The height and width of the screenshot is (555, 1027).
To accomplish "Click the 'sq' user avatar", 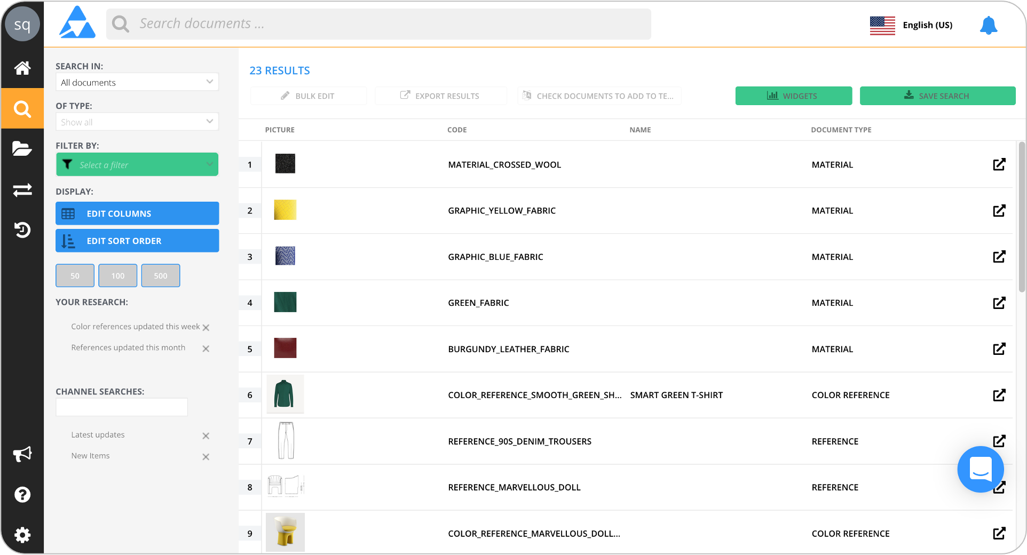I will point(22,25).
